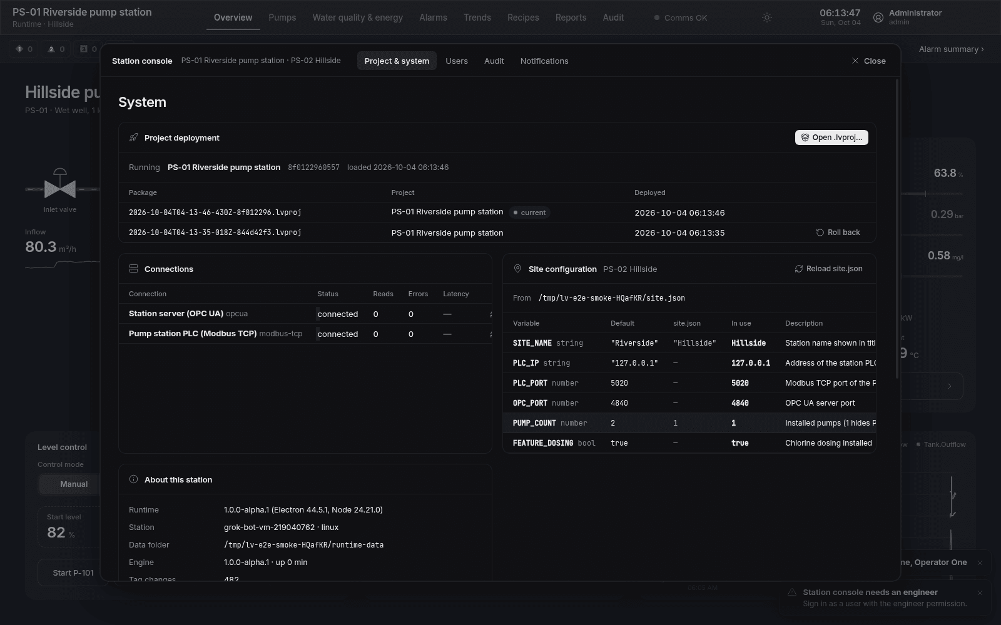
Task: Select the PUMP_COUNT variable row
Action: (689, 423)
